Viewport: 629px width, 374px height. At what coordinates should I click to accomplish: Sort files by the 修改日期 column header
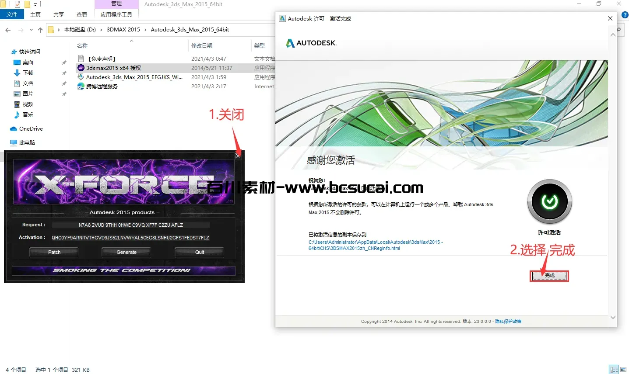point(202,45)
